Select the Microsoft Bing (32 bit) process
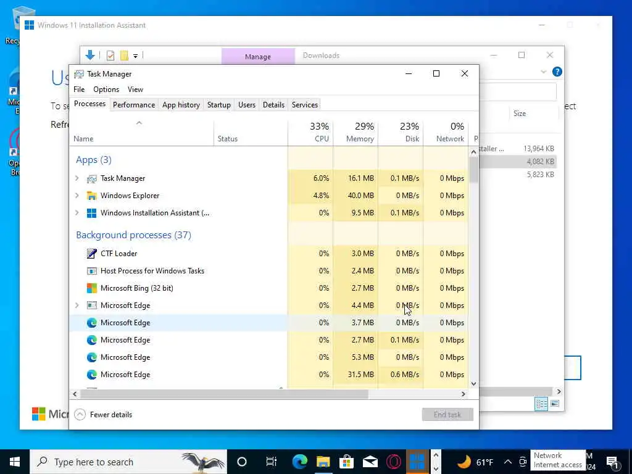Viewport: 632px width, 474px height. [136, 288]
